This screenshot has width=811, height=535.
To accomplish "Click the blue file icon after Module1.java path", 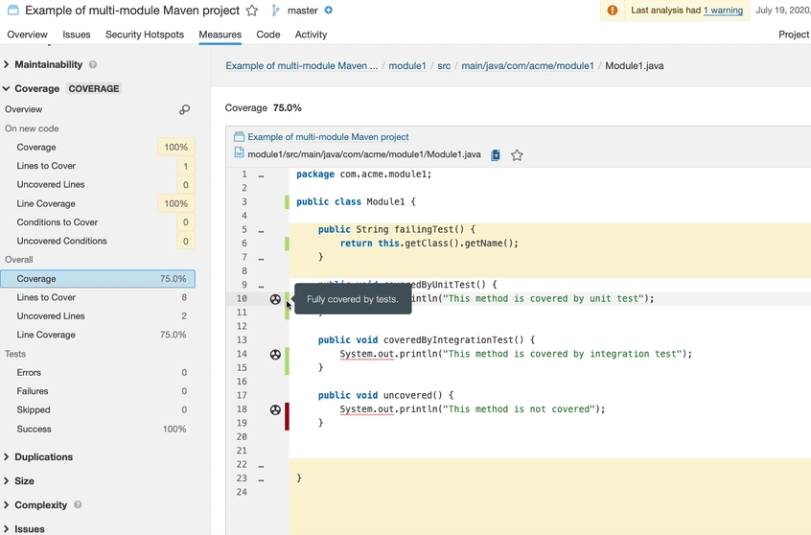I will pyautogui.click(x=496, y=155).
